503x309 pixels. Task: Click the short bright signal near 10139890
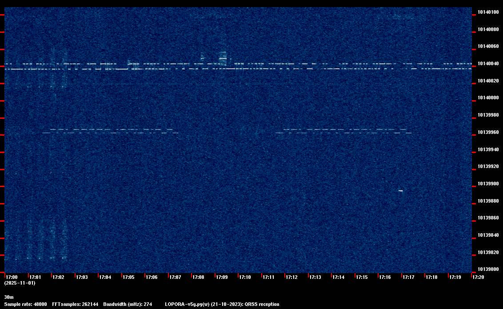(x=401, y=191)
